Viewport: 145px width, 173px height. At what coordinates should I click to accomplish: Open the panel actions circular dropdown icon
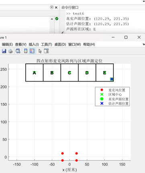coord(52,7)
